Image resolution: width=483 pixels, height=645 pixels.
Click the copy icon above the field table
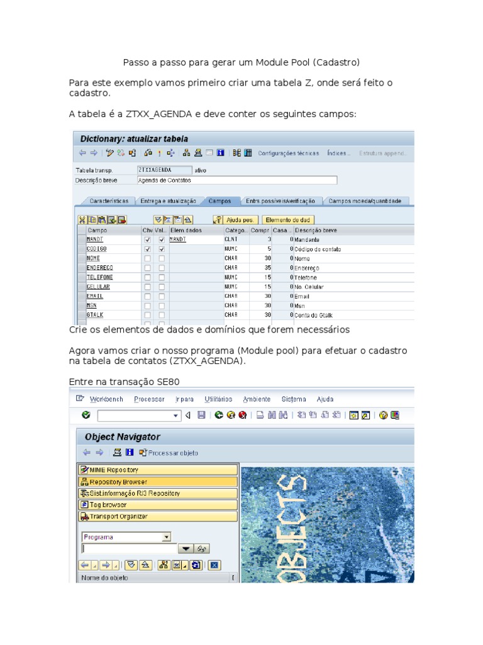click(92, 220)
